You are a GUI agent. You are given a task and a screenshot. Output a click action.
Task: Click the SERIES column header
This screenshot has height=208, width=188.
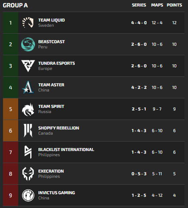tap(139, 5)
